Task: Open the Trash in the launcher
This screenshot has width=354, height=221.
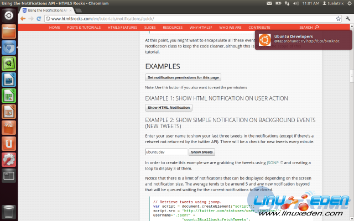Action: pos(9,211)
